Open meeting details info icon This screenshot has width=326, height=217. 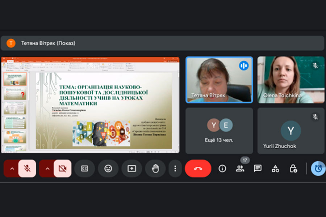point(222,169)
